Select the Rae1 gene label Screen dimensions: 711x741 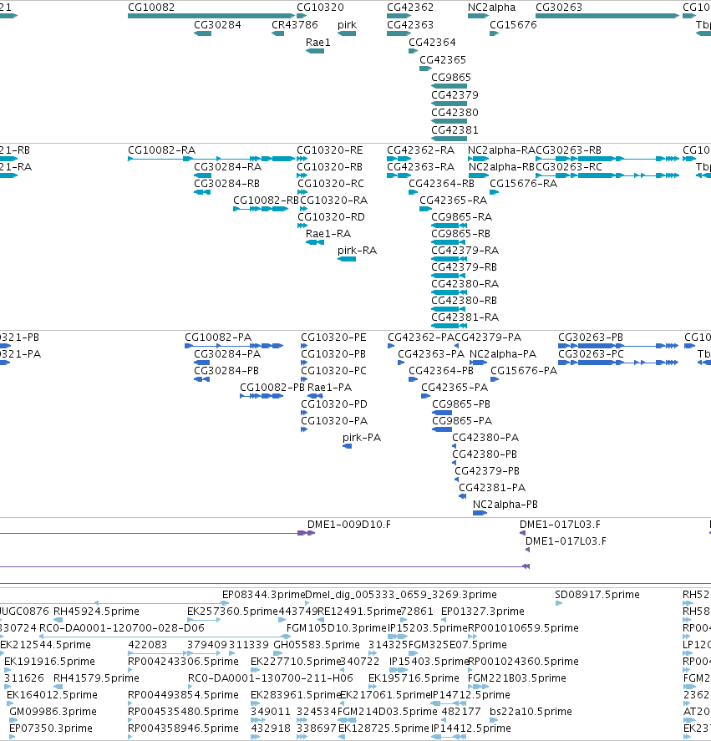[317, 42]
